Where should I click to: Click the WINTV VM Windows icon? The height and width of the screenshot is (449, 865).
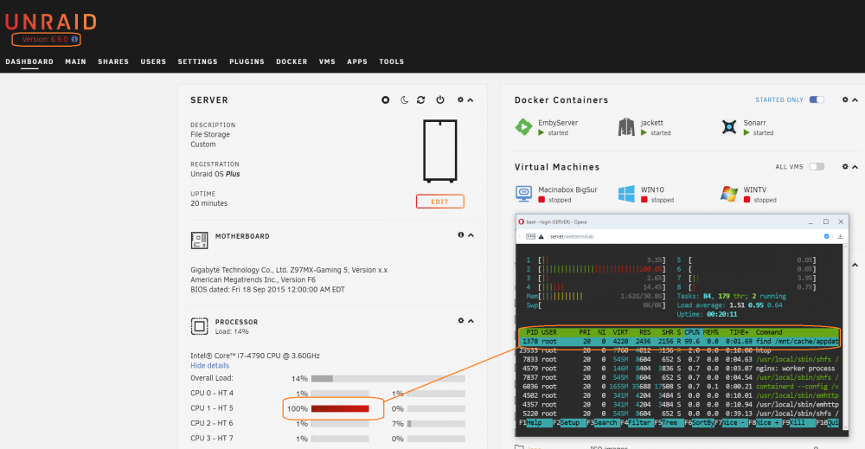(728, 194)
